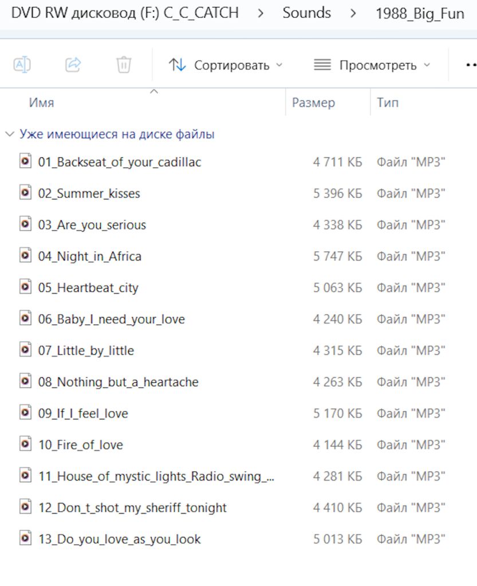Click the MP3 icon of 06_Baby_I_need_your_love
The image size is (477, 586).
(25, 318)
